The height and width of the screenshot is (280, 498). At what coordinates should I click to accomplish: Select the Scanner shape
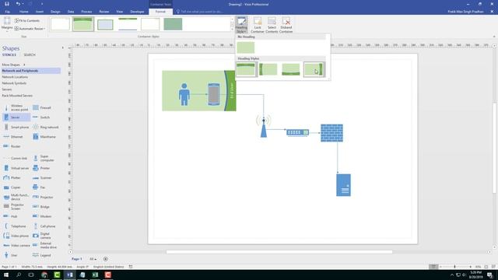(42, 178)
